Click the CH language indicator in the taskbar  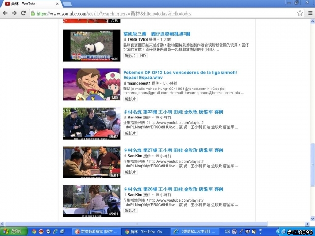[227, 232]
